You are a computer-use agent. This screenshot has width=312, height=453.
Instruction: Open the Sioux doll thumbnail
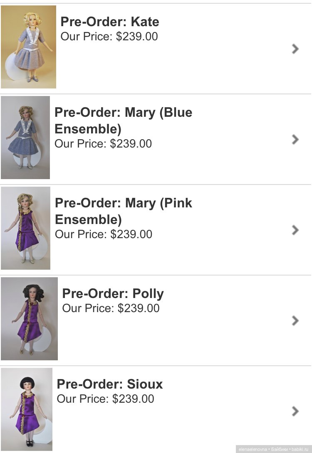click(x=27, y=409)
